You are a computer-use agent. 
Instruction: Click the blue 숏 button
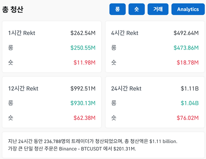coord(136,9)
